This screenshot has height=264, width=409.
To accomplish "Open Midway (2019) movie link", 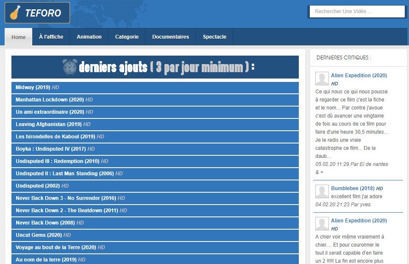I will [x=155, y=87].
